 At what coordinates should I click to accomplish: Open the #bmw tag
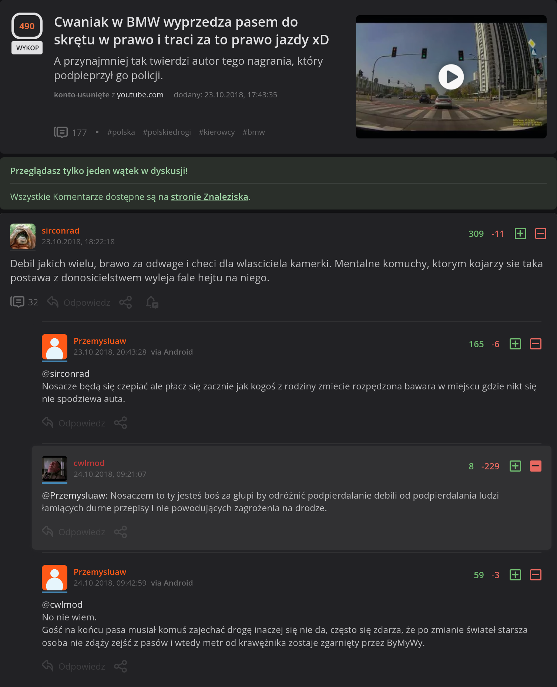(254, 132)
